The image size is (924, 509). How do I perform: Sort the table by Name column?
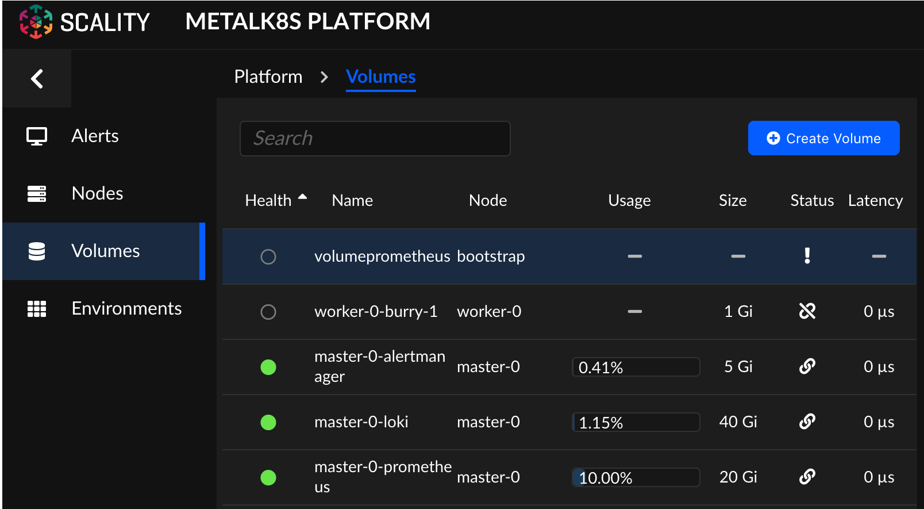(x=352, y=200)
